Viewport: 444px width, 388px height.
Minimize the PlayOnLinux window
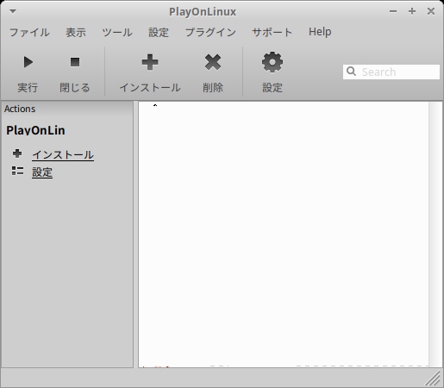coord(393,11)
